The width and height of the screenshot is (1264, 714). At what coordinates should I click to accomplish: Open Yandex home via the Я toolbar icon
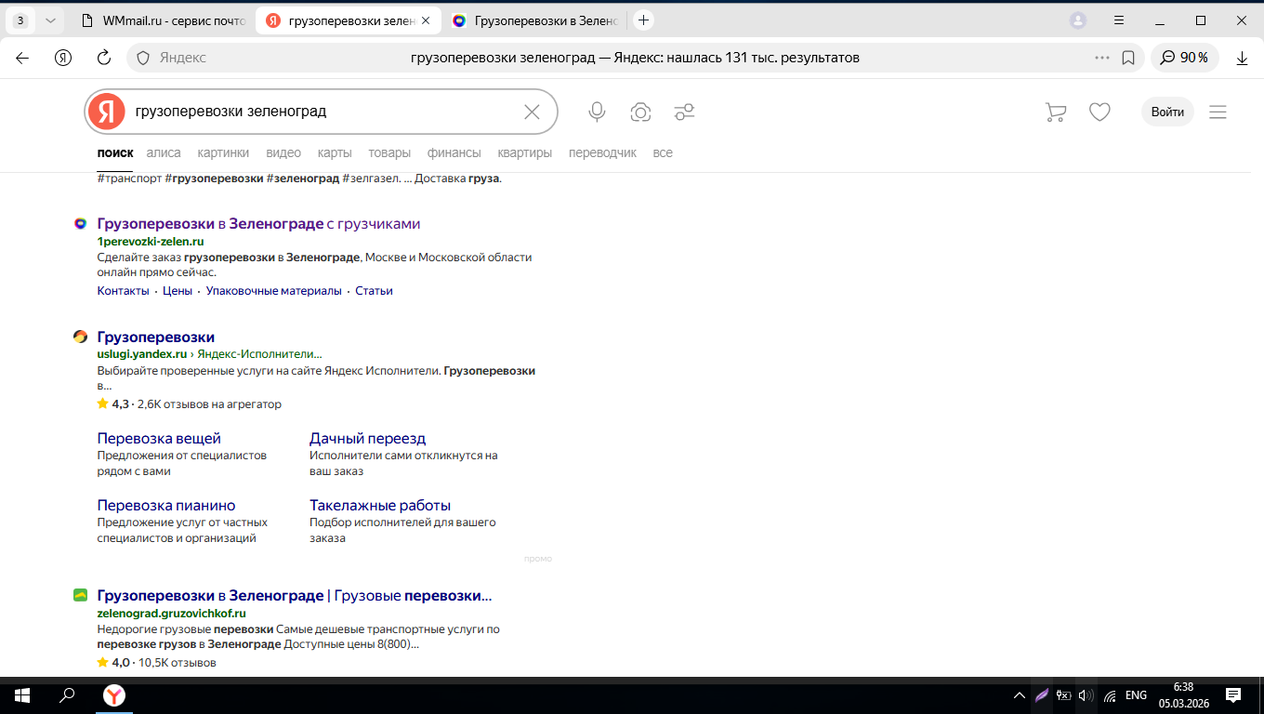point(63,58)
